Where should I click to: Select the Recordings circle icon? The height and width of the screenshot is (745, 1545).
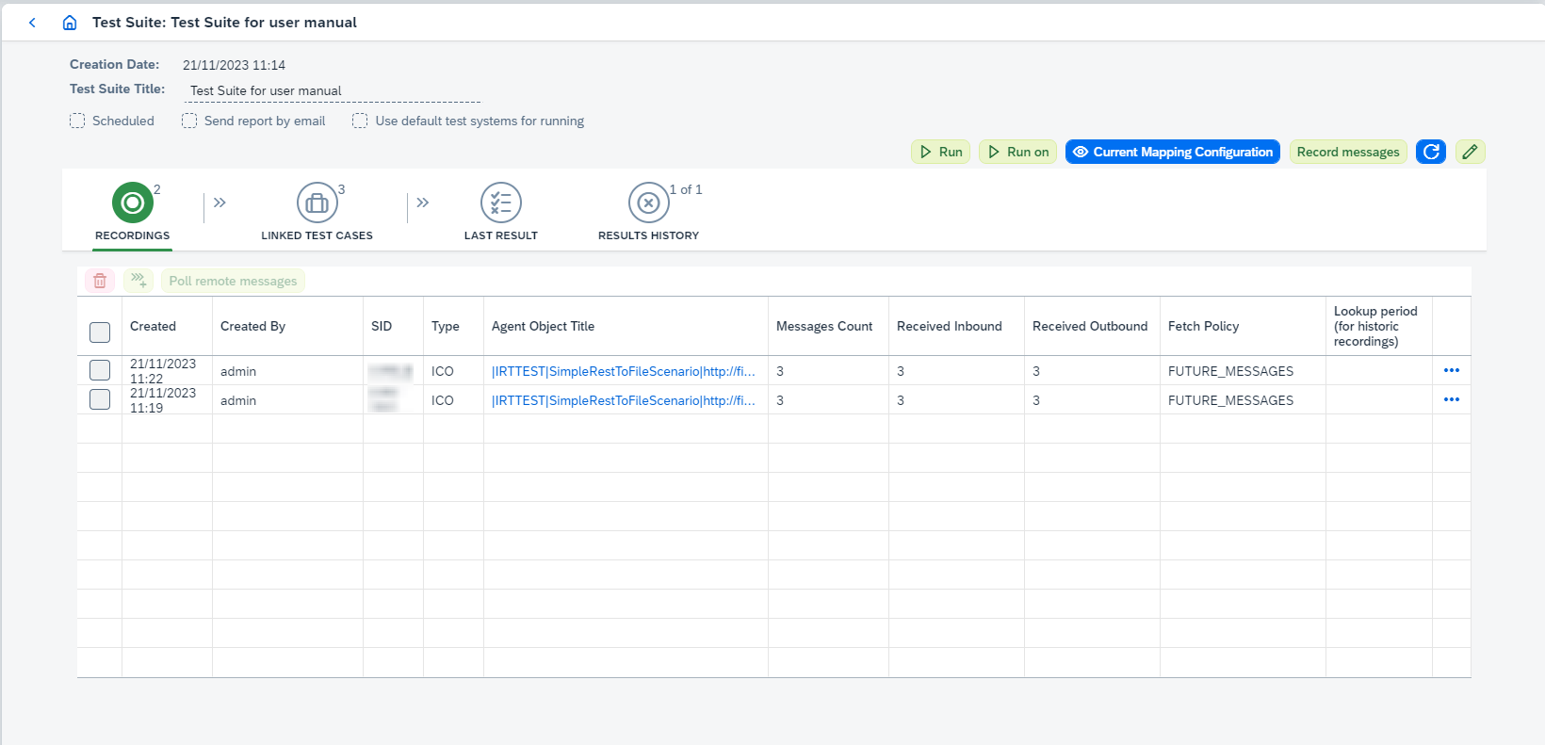click(133, 202)
